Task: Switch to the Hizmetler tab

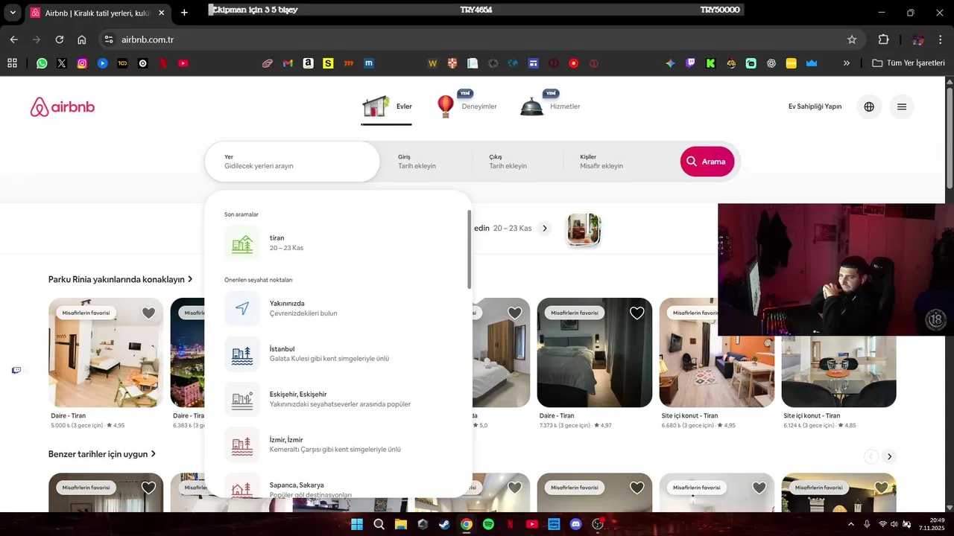Action: [550, 106]
